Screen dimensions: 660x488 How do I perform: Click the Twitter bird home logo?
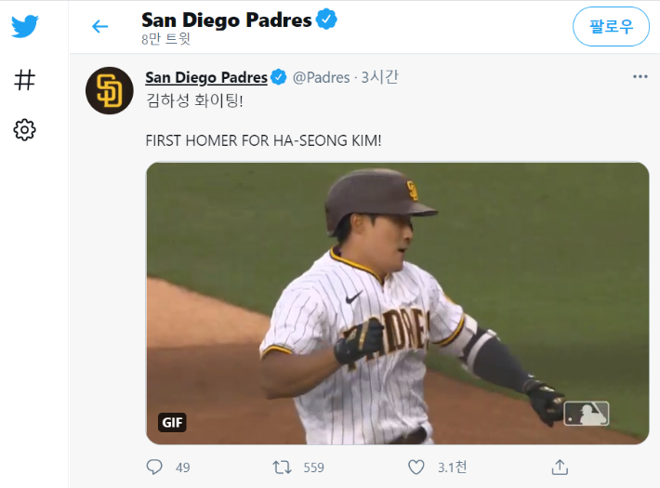(25, 26)
